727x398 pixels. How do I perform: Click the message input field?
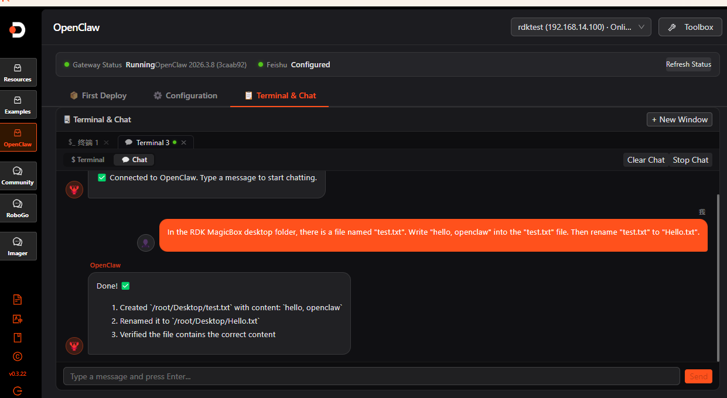coord(371,376)
